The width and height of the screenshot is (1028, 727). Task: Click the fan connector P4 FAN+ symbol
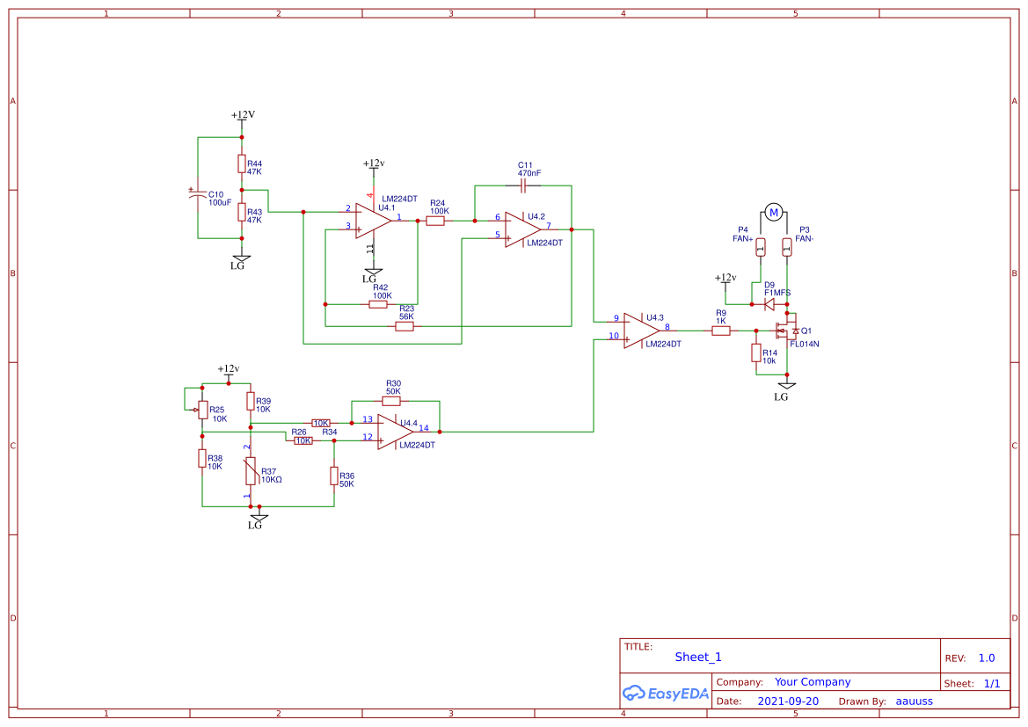pyautogui.click(x=760, y=247)
